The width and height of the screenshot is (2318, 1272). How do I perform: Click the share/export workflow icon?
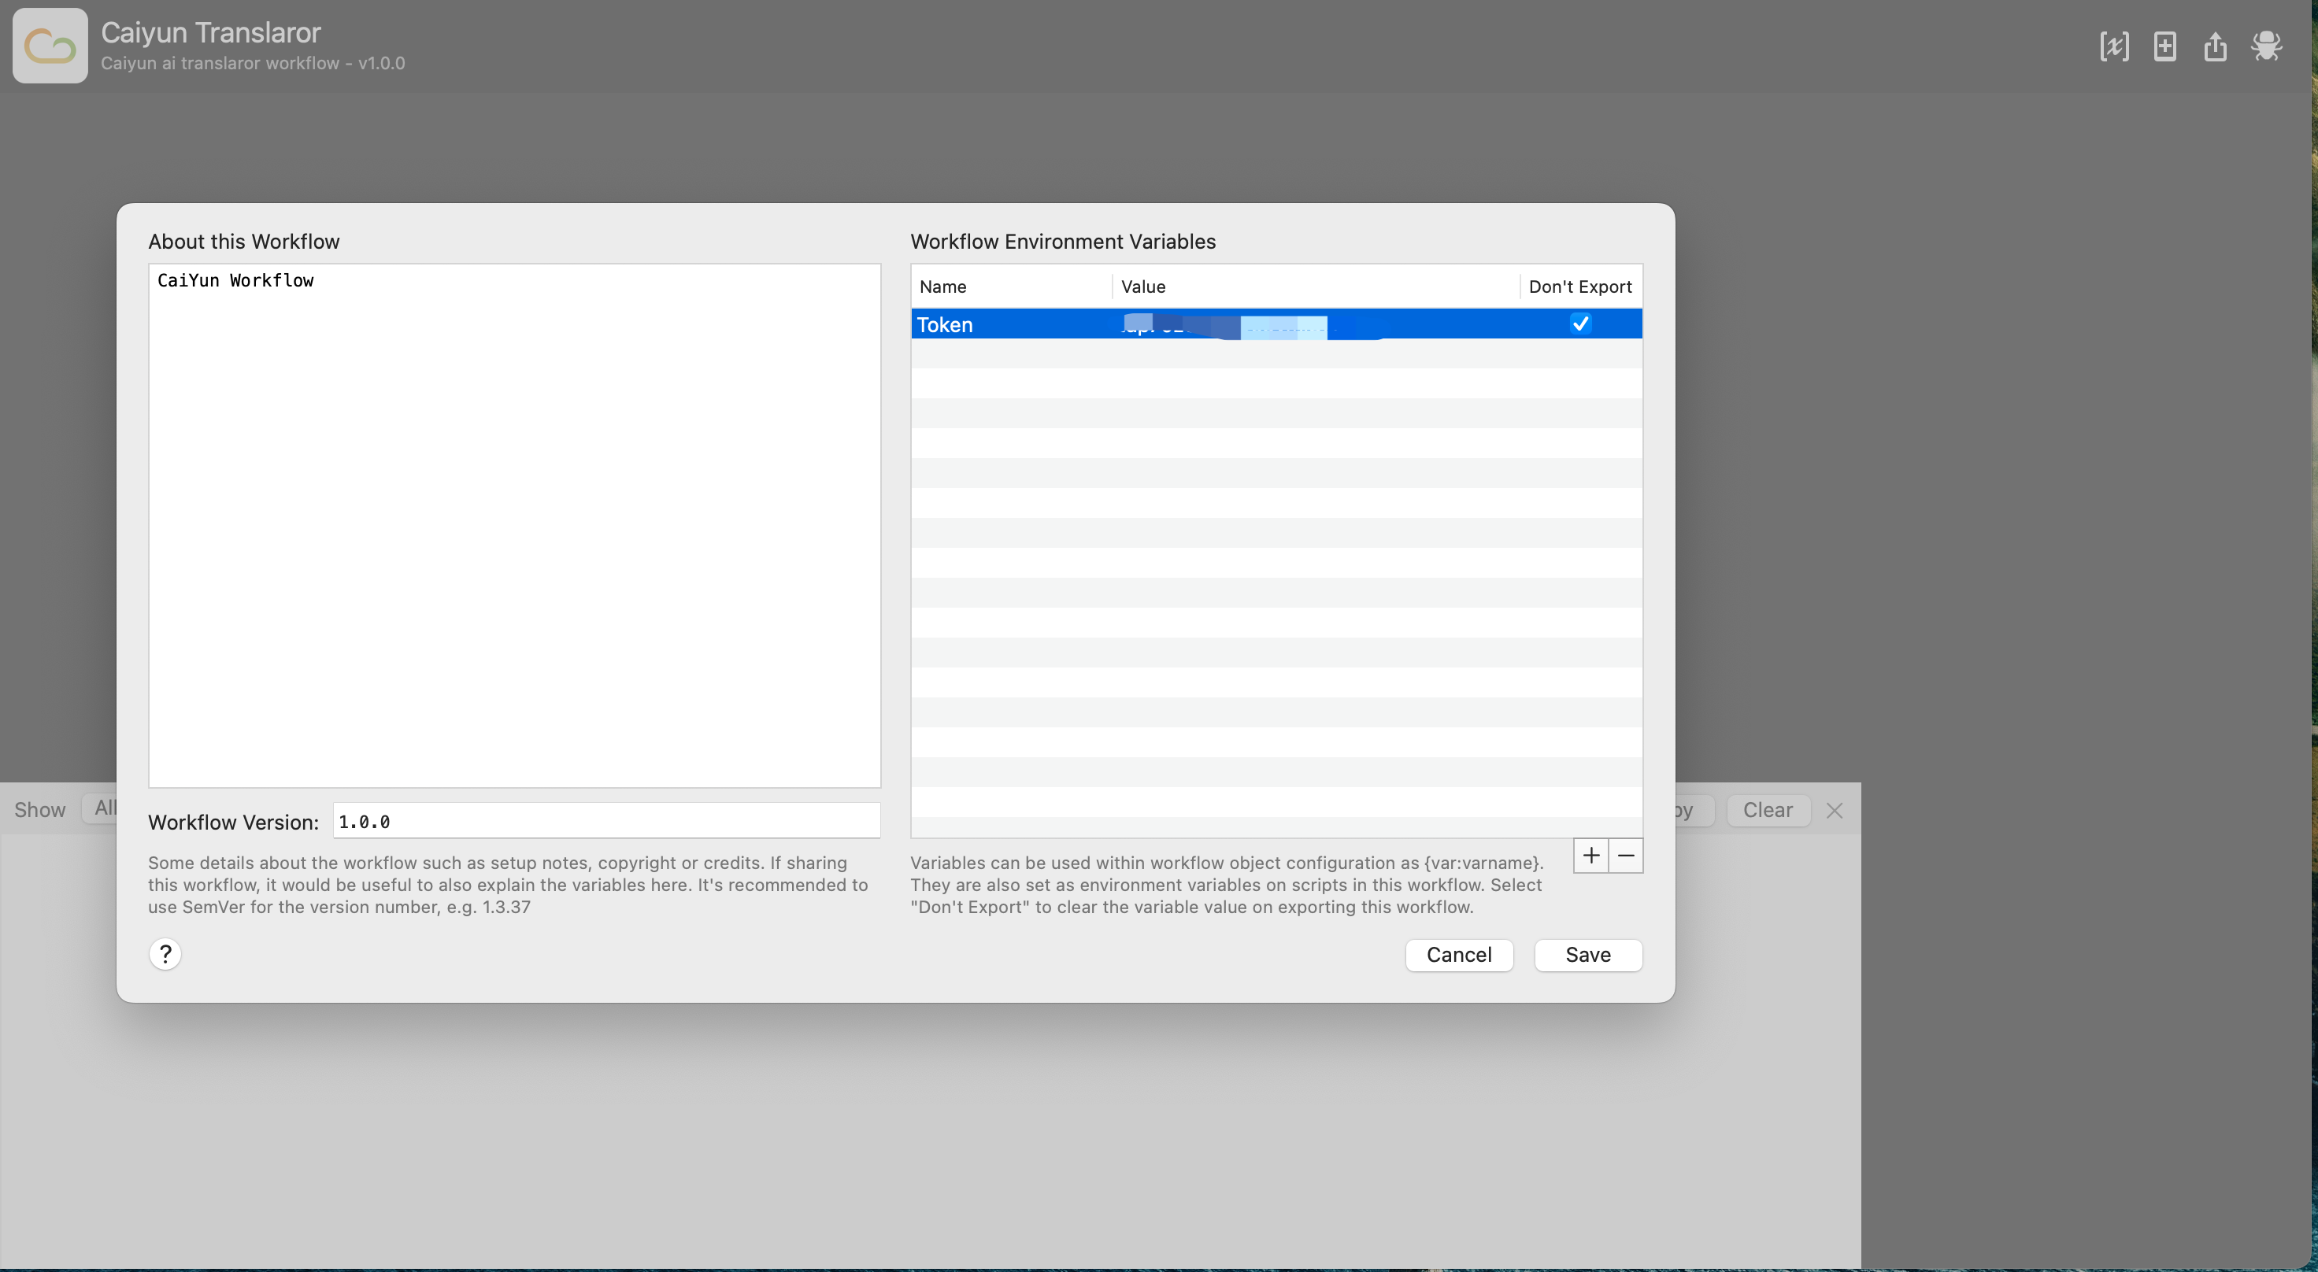point(2216,46)
